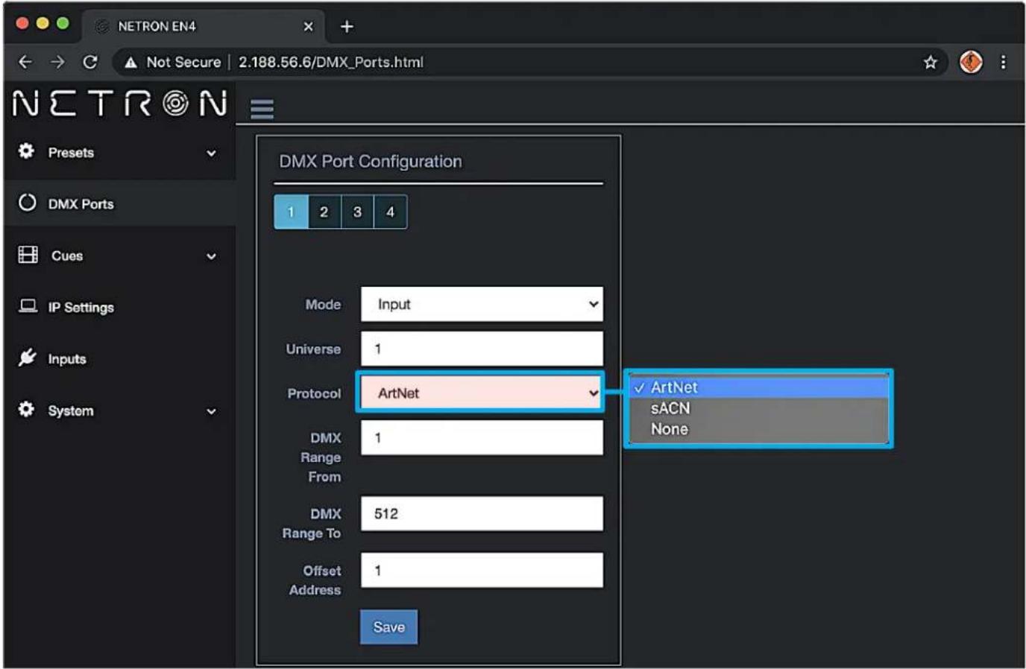The image size is (1026, 669).
Task: Click the DMX Range To field
Action: (x=482, y=513)
